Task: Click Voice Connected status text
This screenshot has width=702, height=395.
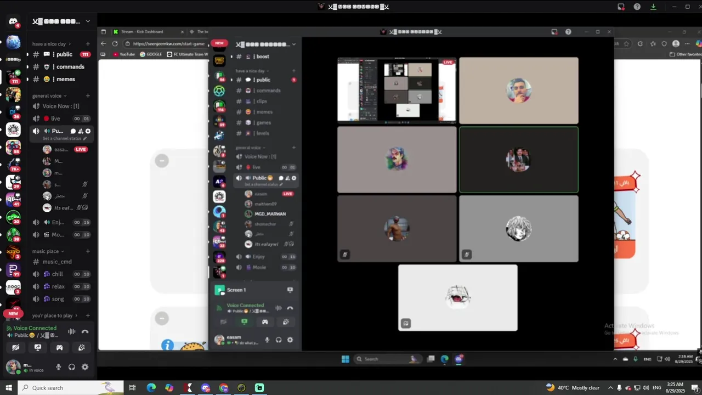Action: point(35,328)
